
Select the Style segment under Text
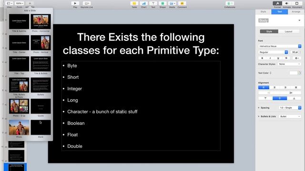click(269, 31)
